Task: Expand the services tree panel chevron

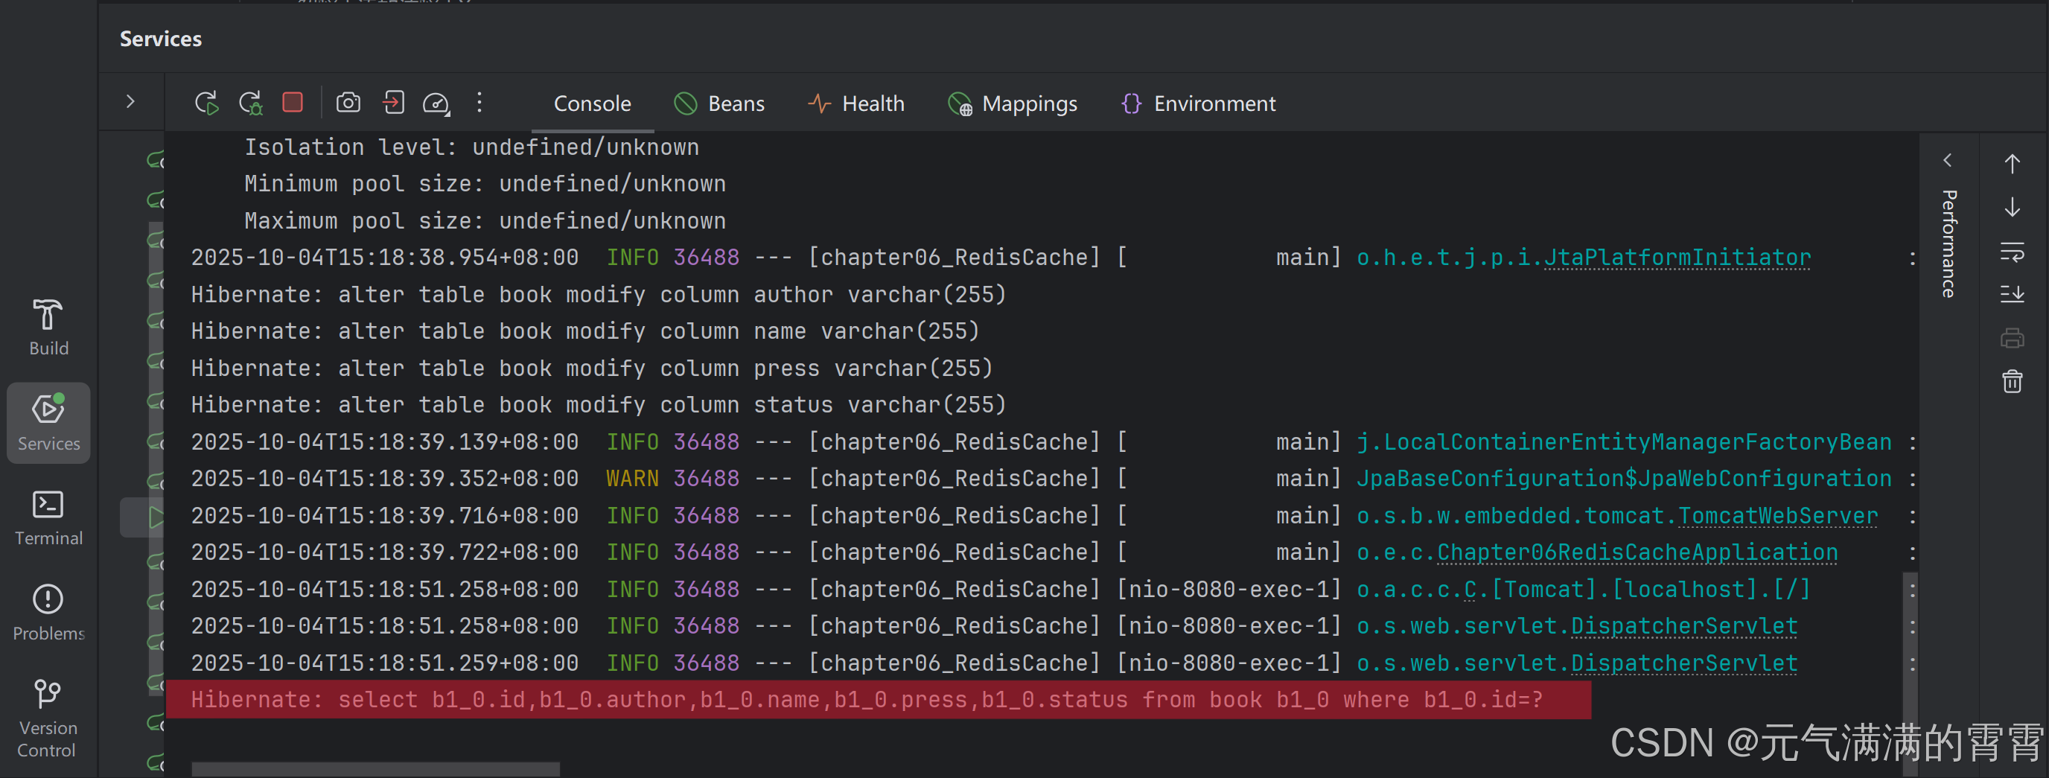Action: 130,102
